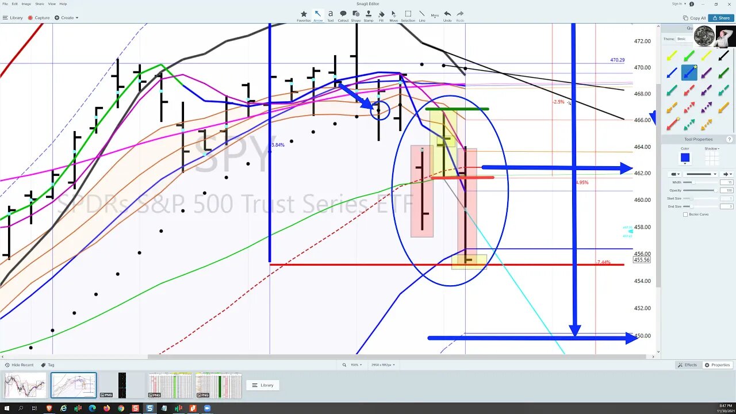The image size is (736, 414).
Task: Select the Fill bucket tool
Action: click(x=381, y=16)
